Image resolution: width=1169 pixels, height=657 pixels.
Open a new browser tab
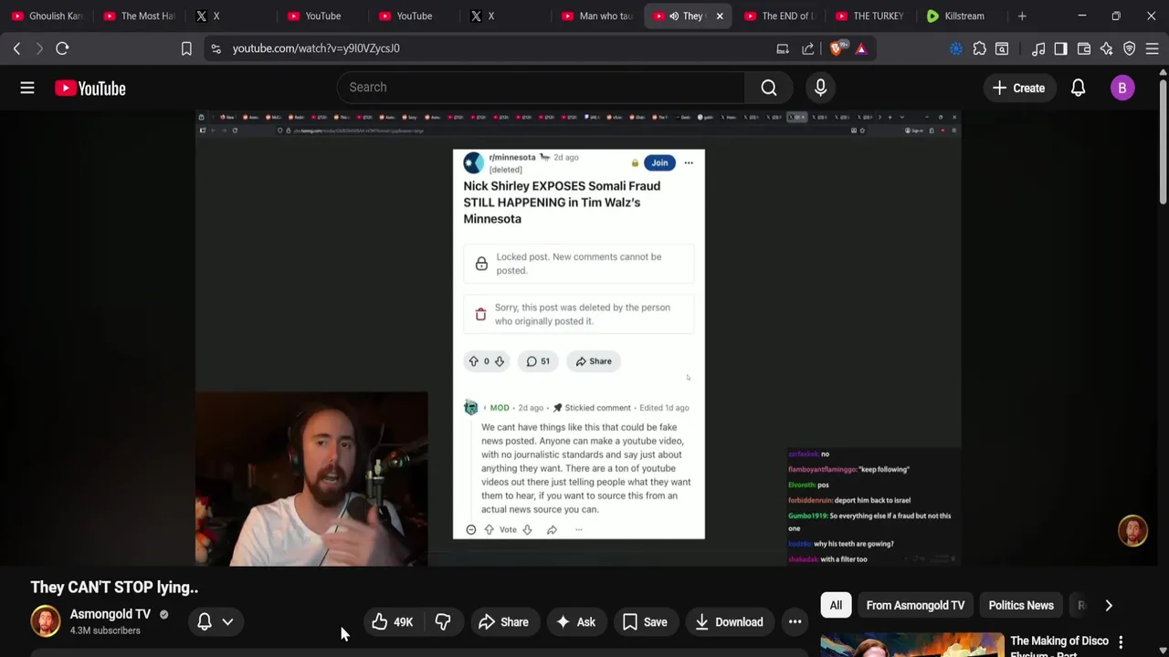click(1022, 16)
